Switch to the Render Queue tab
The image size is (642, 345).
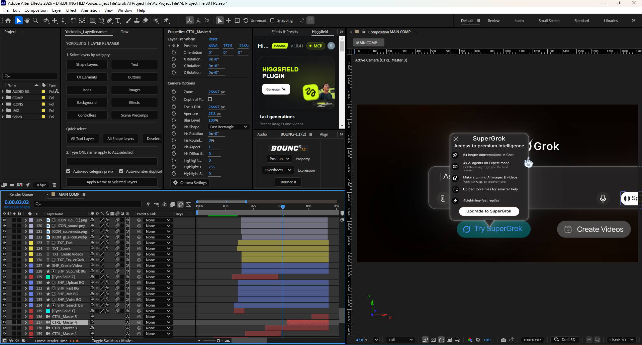point(21,194)
